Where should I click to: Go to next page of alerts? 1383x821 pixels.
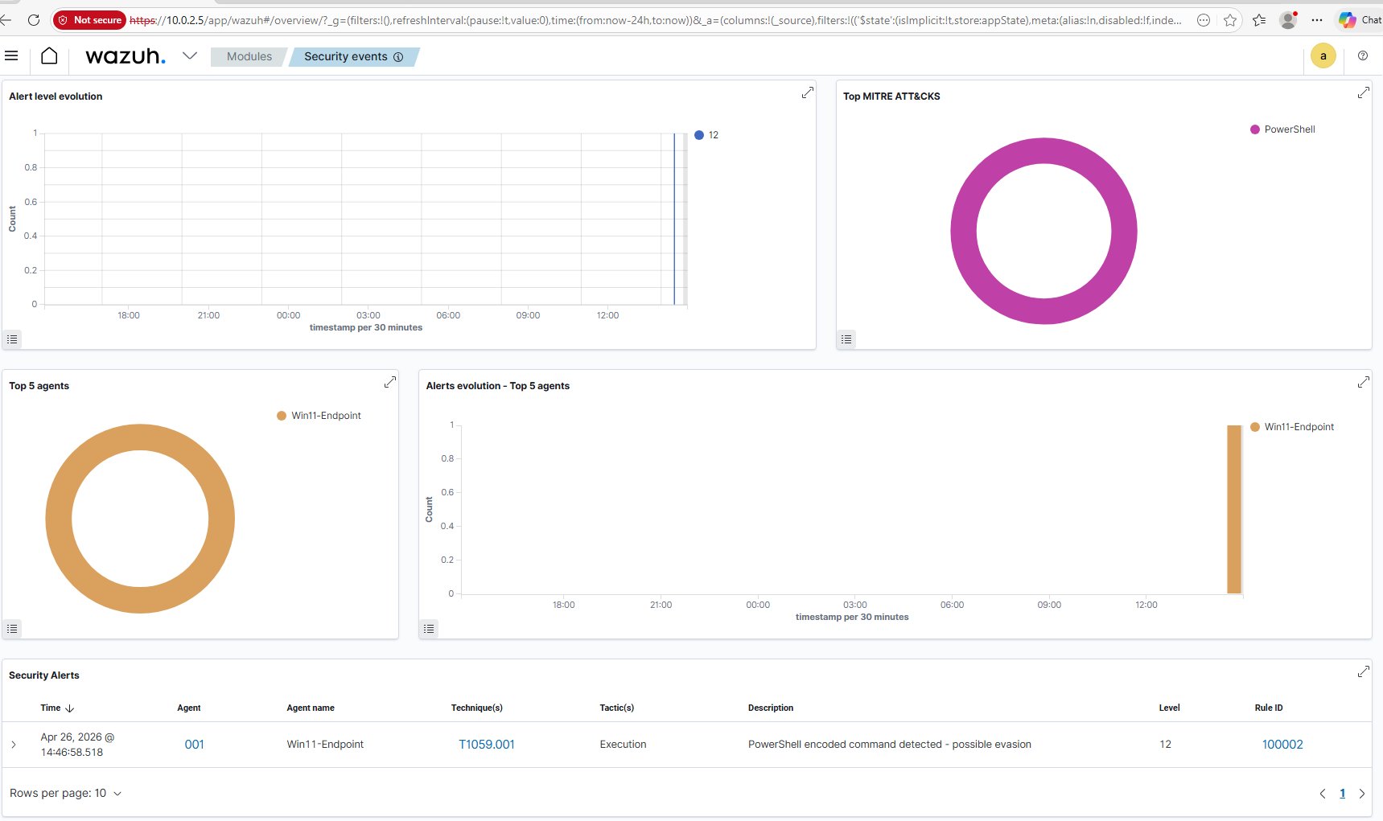coord(1362,794)
